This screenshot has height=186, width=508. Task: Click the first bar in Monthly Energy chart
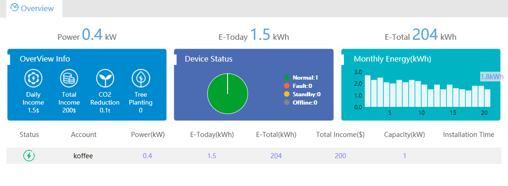(368, 91)
